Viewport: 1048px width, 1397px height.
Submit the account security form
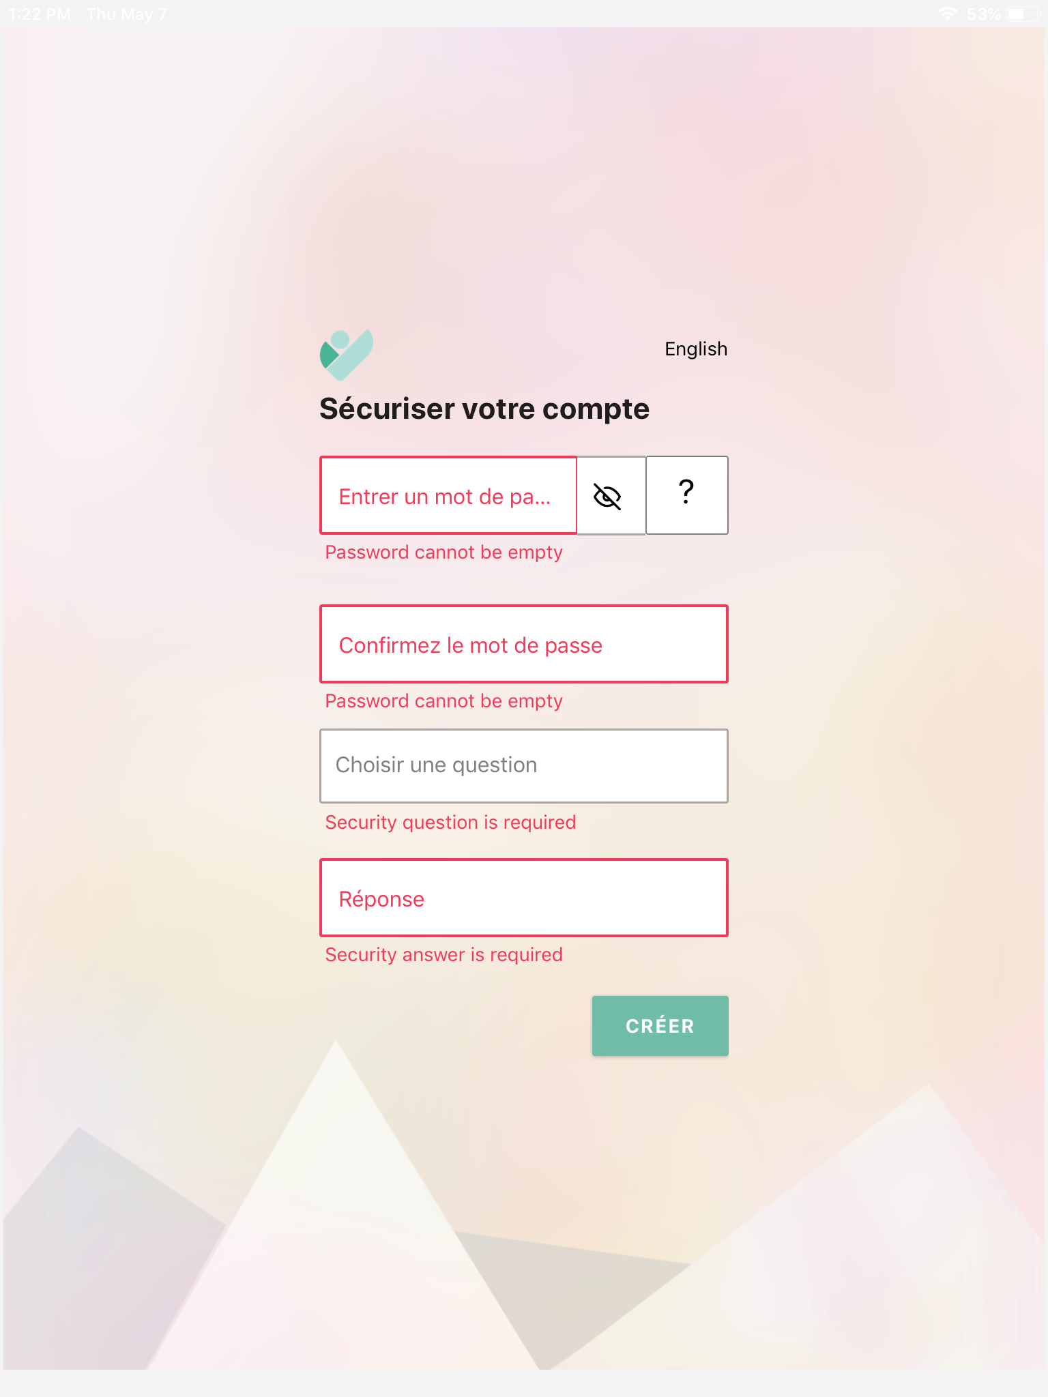660,1025
